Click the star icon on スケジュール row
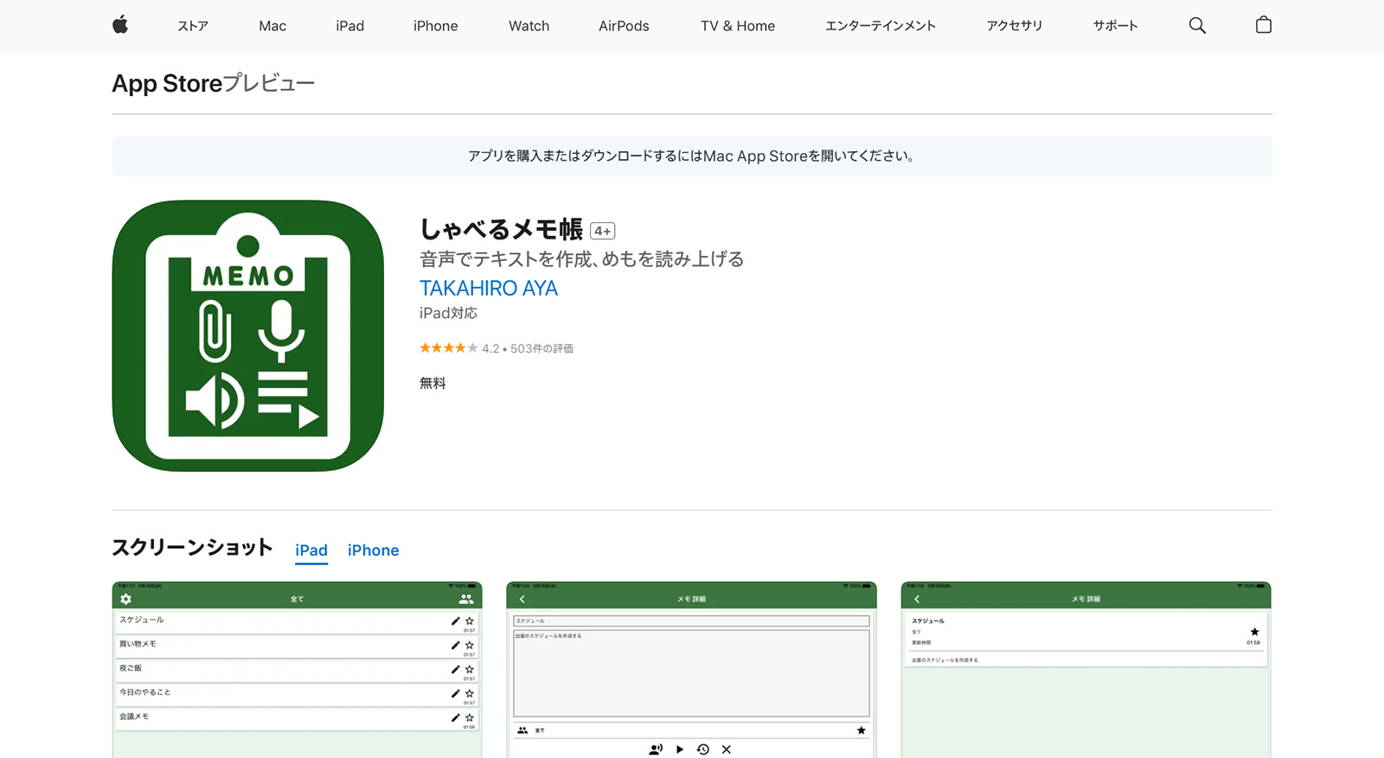This screenshot has width=1384, height=758. point(470,621)
